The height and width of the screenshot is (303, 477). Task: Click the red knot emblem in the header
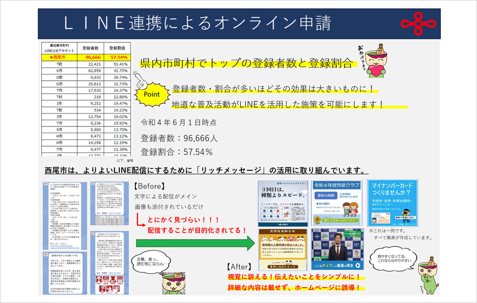(x=418, y=23)
